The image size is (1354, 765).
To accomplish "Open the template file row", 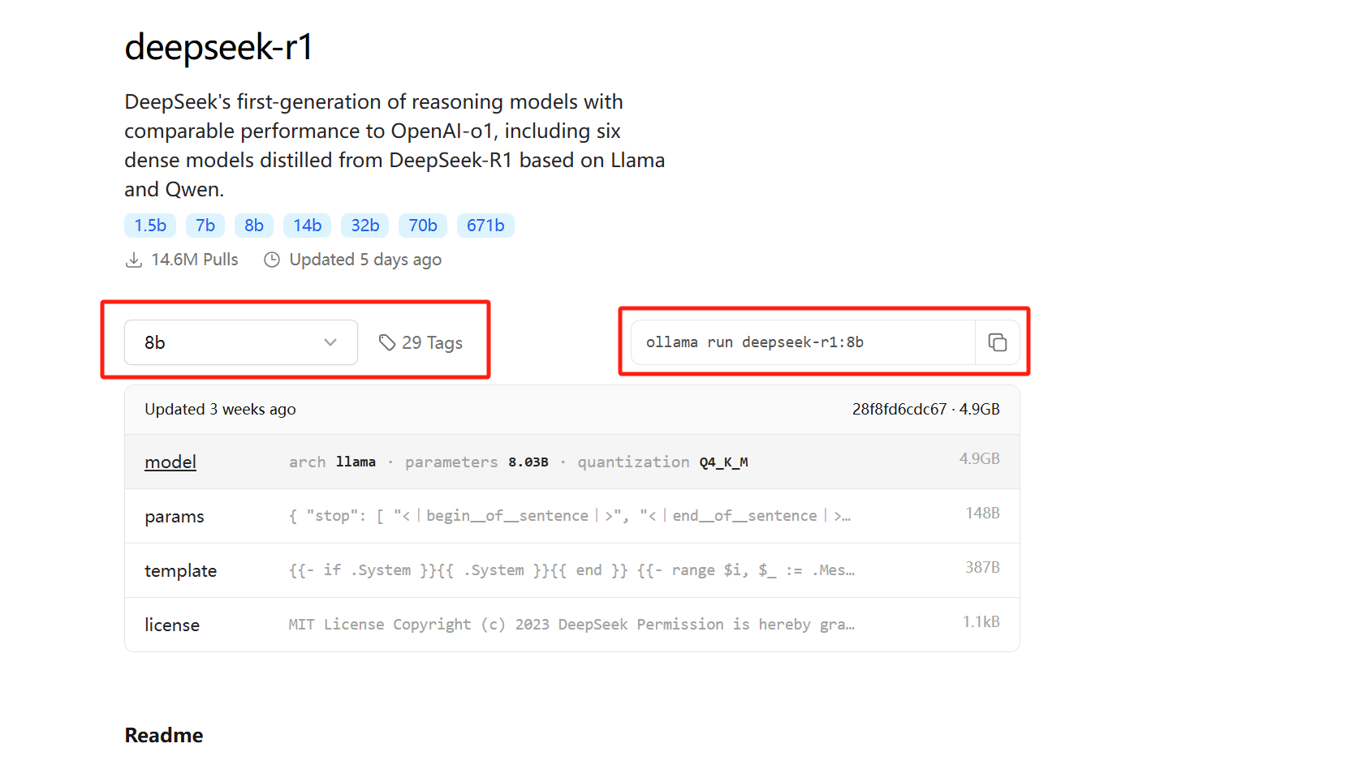I will coord(572,570).
